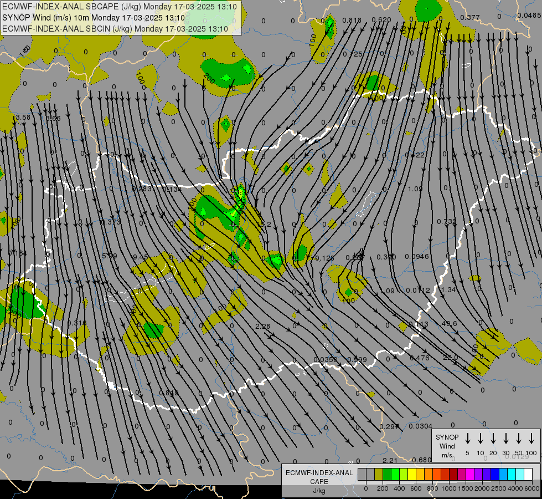Click the map value "22.0"
The width and height of the screenshot is (542, 499).
451,358
